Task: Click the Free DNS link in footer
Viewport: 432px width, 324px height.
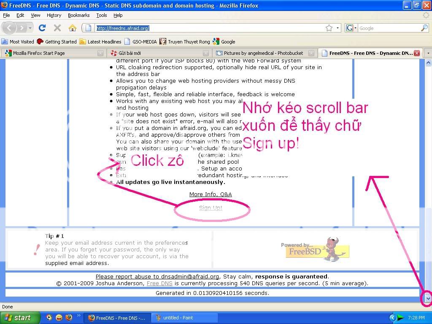Action: (159, 283)
